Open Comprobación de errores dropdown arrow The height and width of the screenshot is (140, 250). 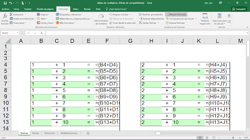[196, 19]
